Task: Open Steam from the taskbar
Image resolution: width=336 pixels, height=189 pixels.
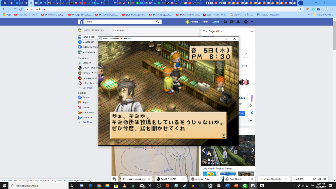Action: (x=184, y=186)
